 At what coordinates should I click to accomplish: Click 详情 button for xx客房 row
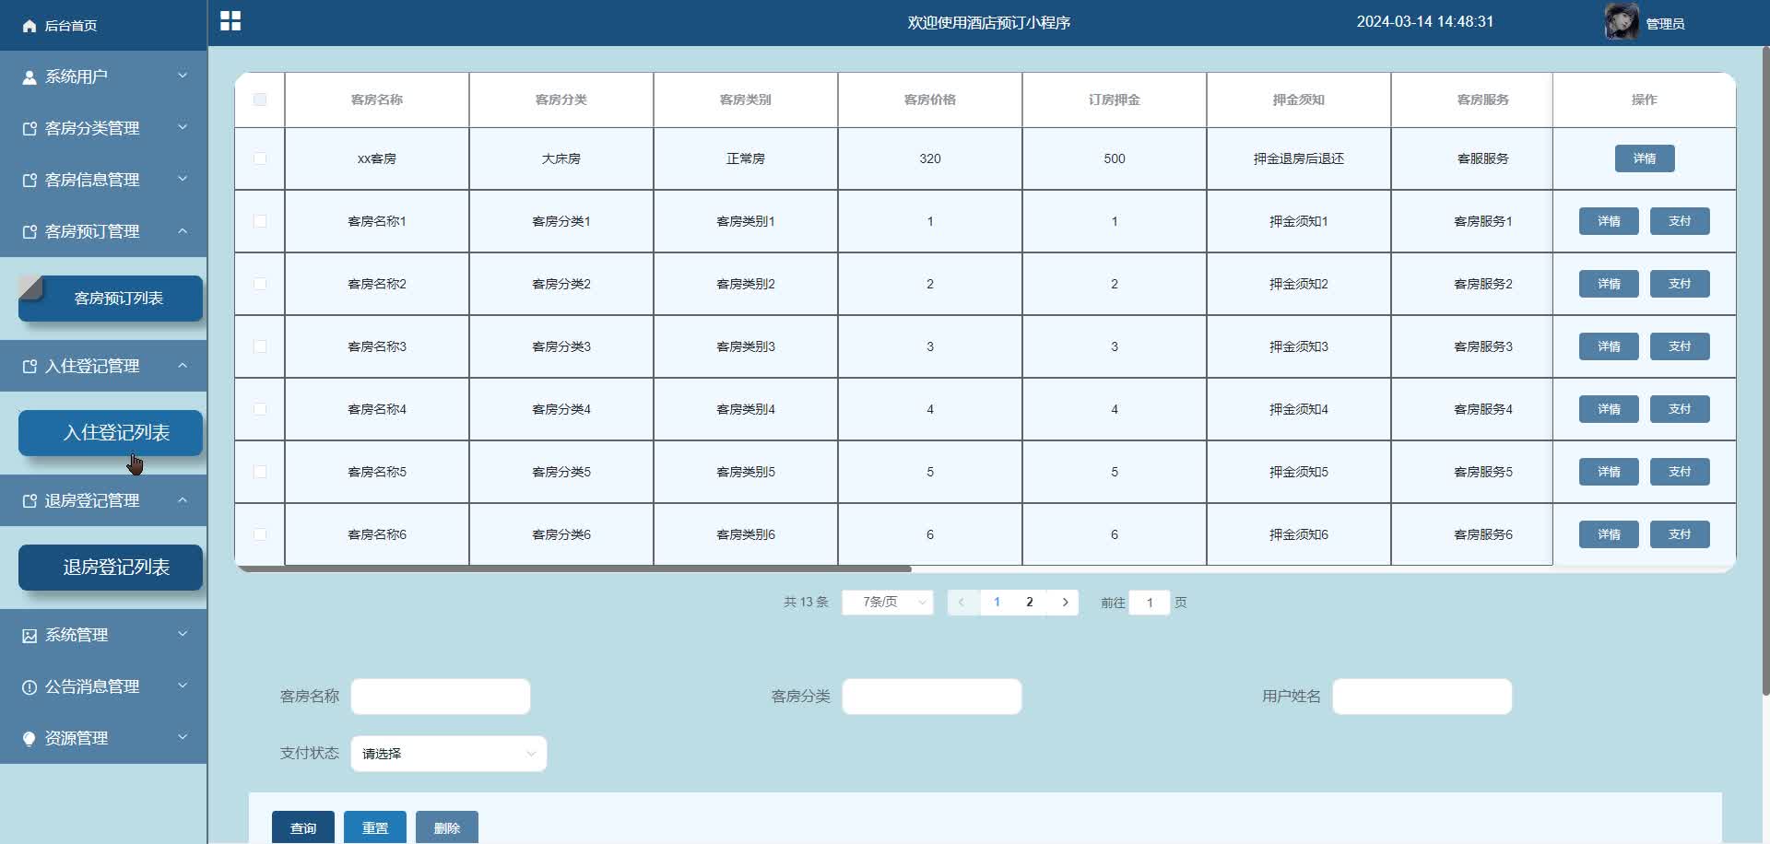click(x=1645, y=158)
